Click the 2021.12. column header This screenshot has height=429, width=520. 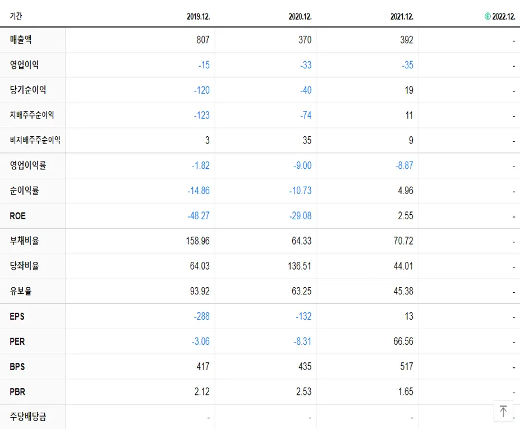click(x=403, y=16)
